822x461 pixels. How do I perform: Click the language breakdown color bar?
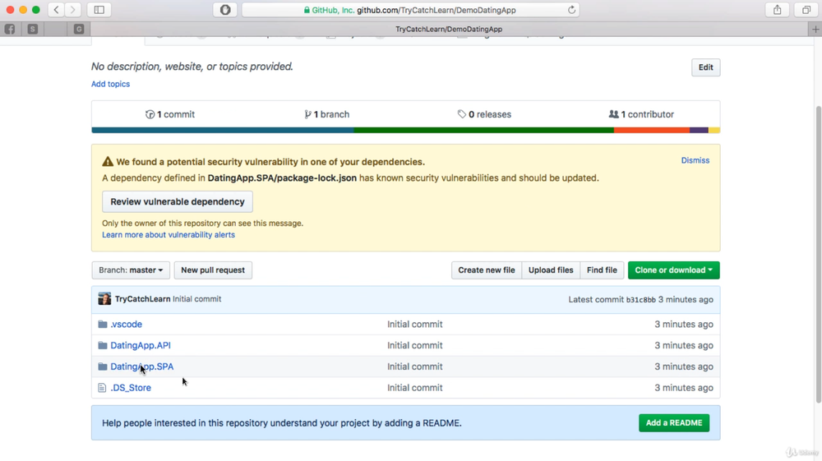coord(406,130)
